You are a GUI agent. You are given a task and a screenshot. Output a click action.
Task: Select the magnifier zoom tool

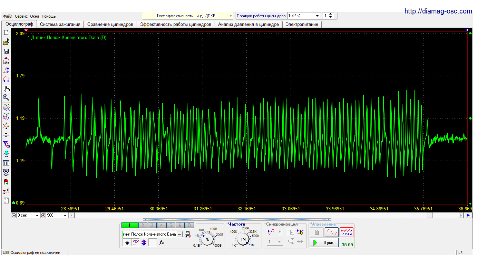(x=6, y=98)
